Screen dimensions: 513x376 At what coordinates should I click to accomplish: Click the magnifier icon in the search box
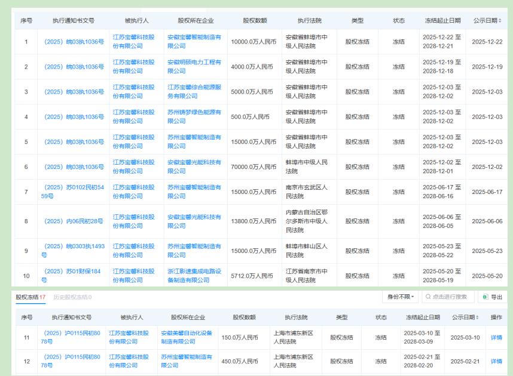point(427,297)
